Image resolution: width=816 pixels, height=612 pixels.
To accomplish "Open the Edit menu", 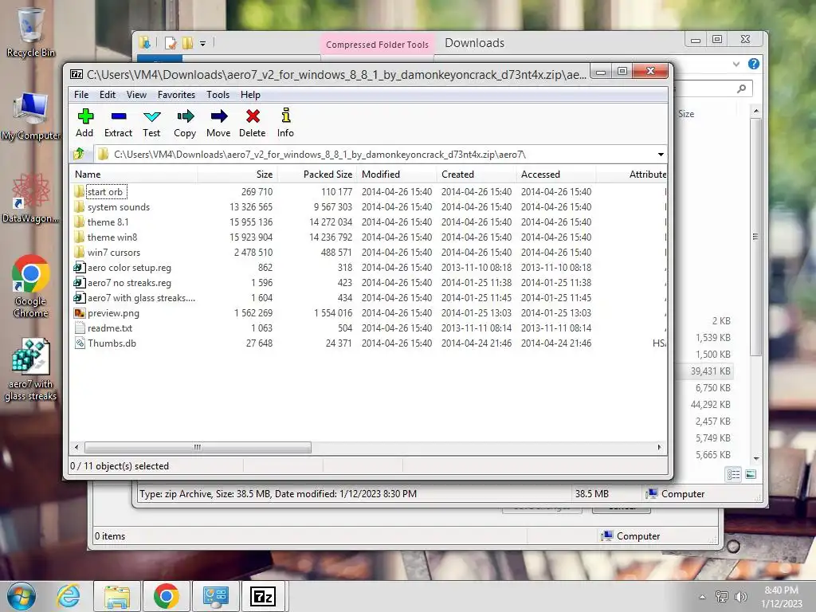I will 108,95.
